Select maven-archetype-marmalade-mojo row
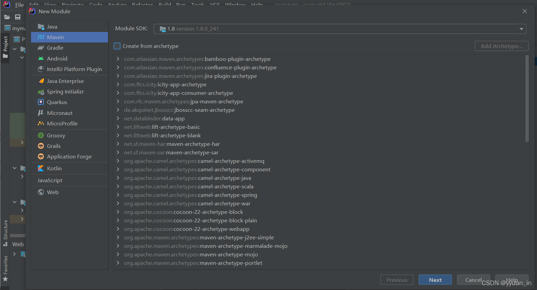 click(320, 246)
